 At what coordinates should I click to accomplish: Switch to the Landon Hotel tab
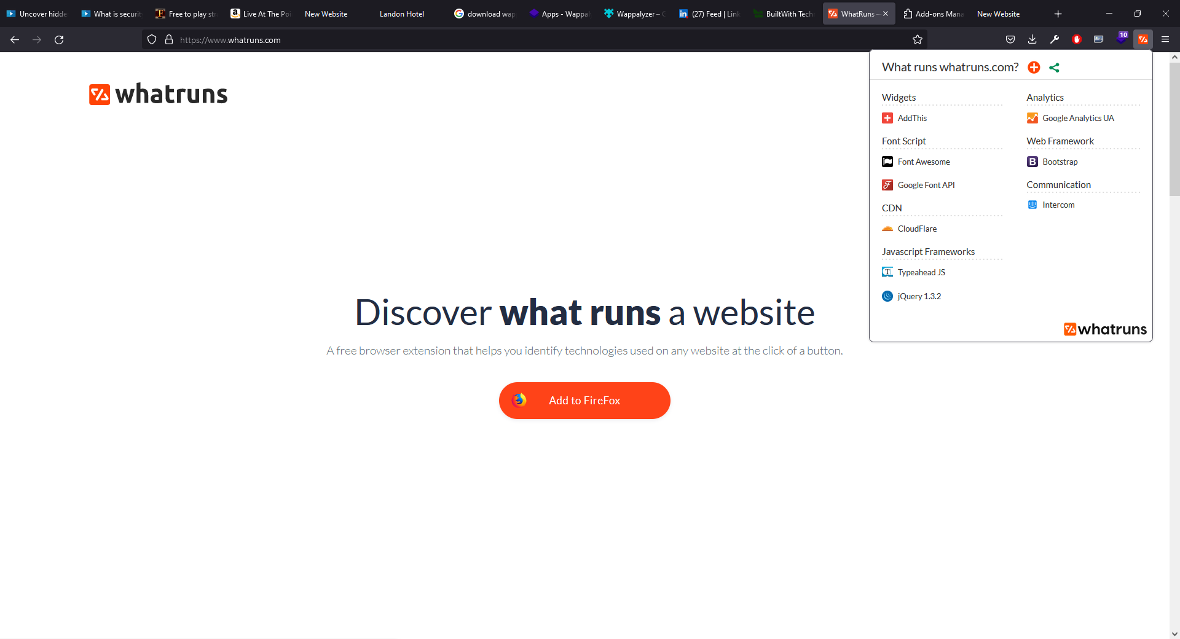point(402,14)
